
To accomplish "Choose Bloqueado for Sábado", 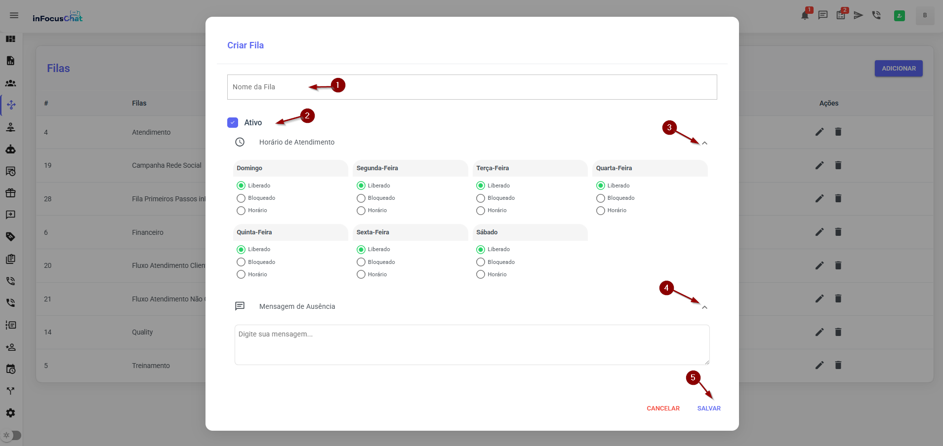I will tap(481, 262).
